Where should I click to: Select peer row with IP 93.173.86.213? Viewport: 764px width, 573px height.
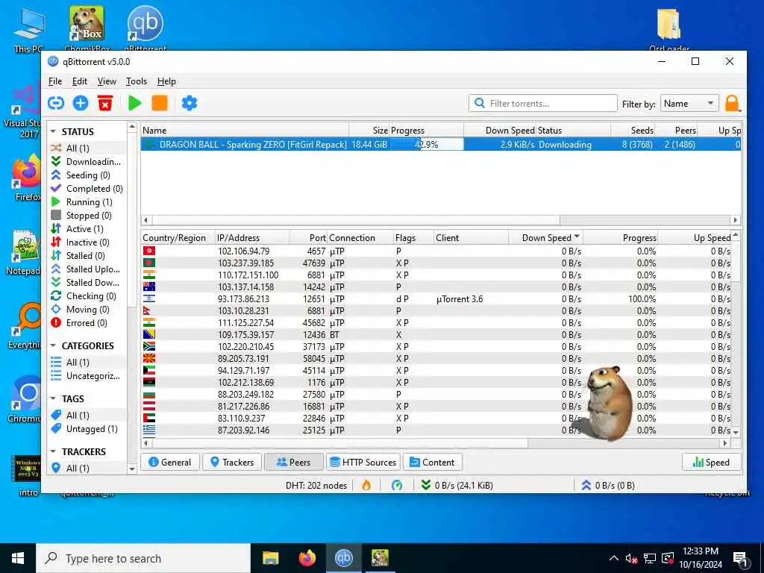click(x=436, y=298)
